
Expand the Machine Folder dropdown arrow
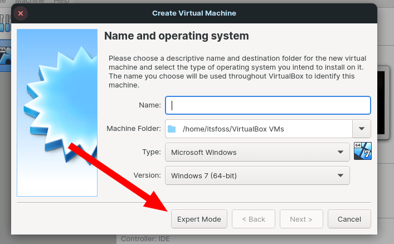pyautogui.click(x=361, y=129)
